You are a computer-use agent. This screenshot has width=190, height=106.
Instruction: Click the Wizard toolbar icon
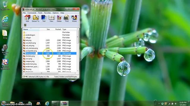[x=74, y=18]
